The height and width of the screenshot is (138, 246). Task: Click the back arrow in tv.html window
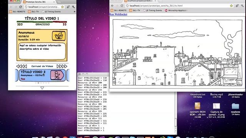112,6
